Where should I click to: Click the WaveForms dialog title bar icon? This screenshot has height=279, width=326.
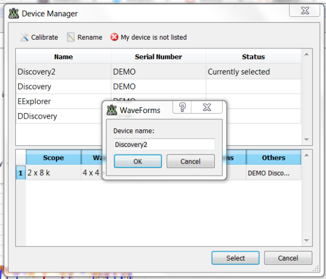point(112,110)
